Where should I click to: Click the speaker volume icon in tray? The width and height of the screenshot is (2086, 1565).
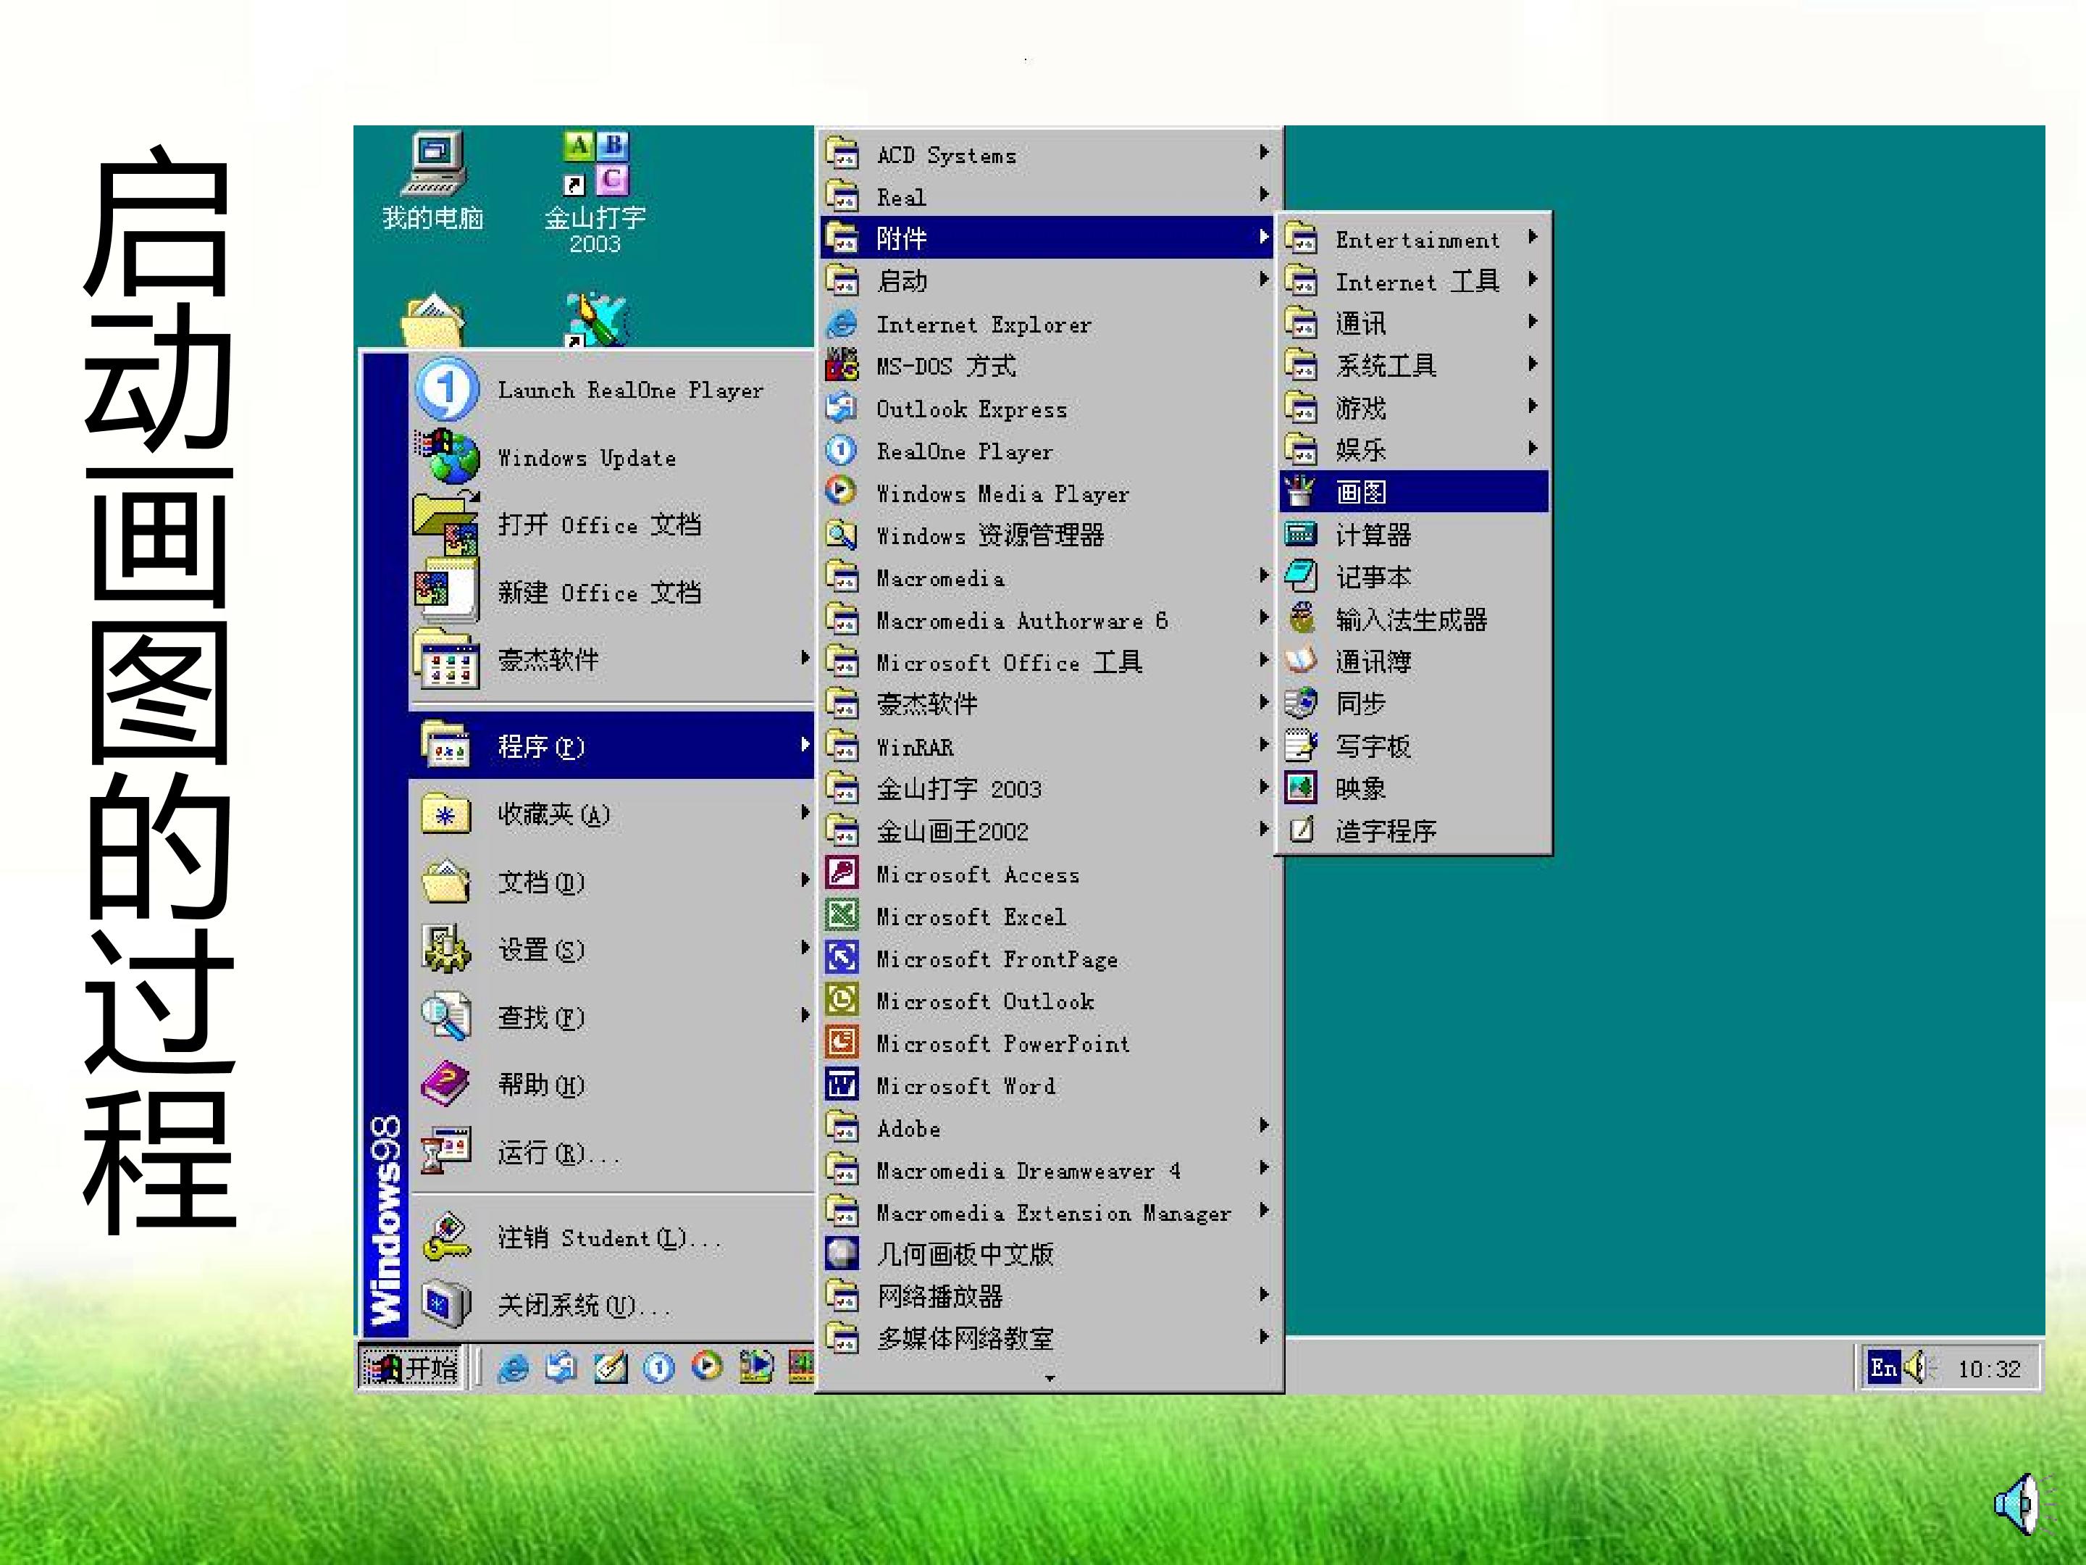coord(1917,1367)
